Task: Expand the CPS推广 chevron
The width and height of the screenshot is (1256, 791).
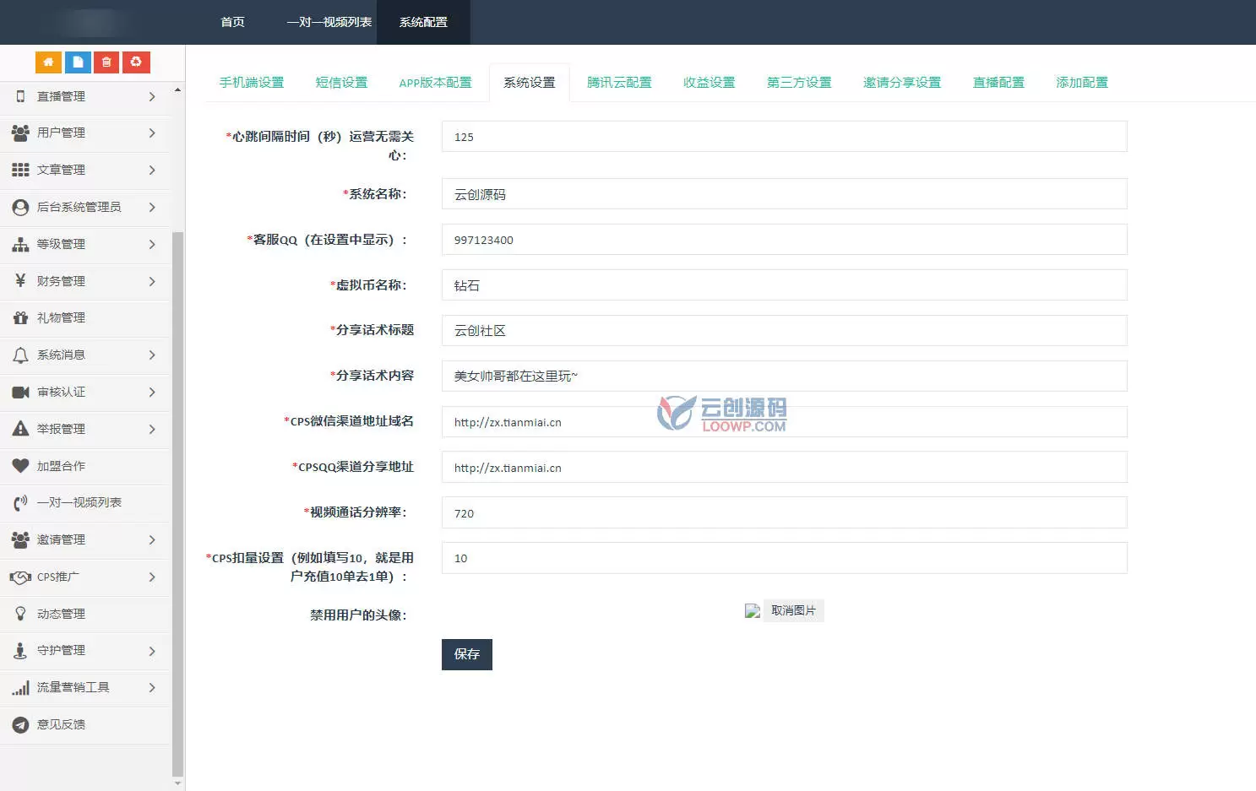Action: click(x=152, y=577)
